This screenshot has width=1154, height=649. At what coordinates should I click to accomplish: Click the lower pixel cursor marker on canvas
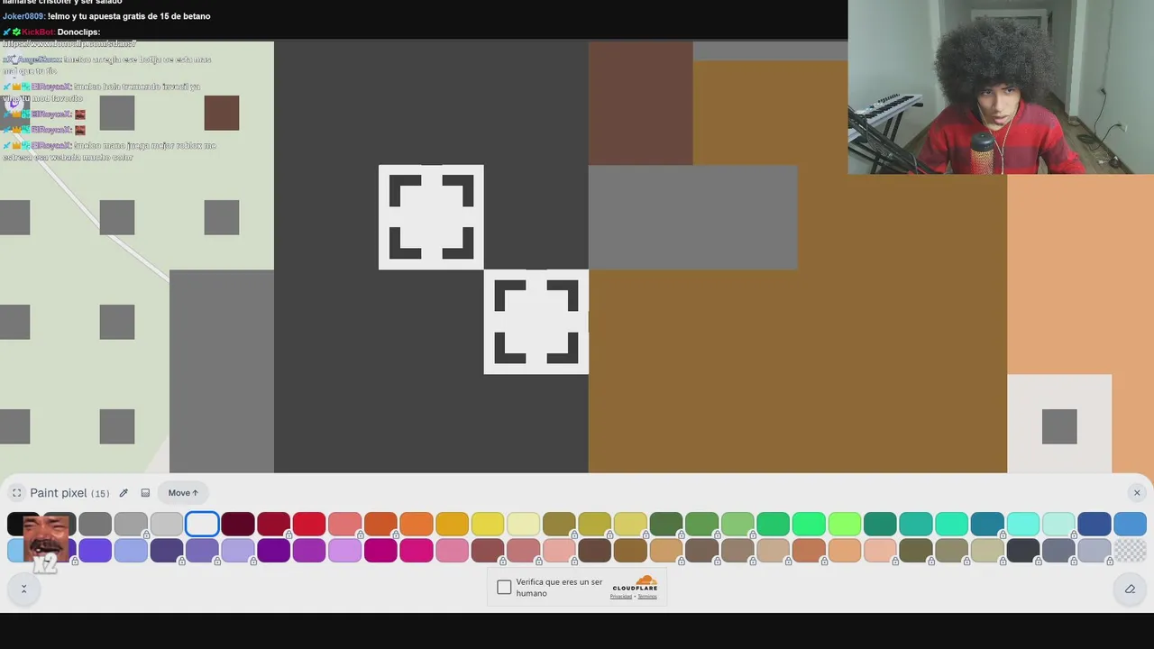point(536,322)
